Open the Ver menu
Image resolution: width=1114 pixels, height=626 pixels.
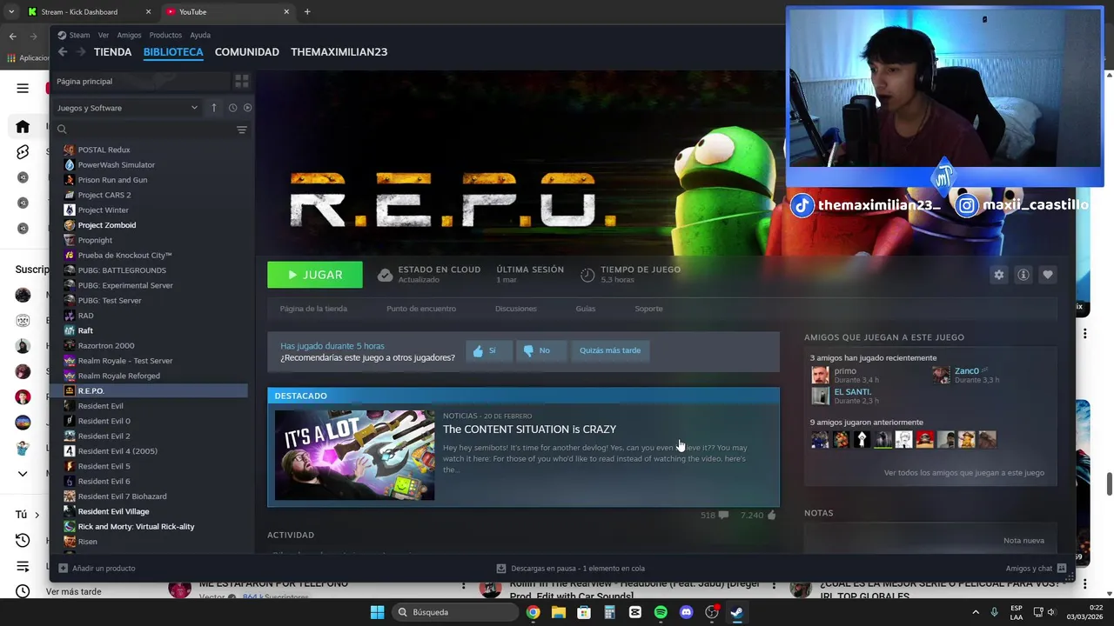pos(104,35)
